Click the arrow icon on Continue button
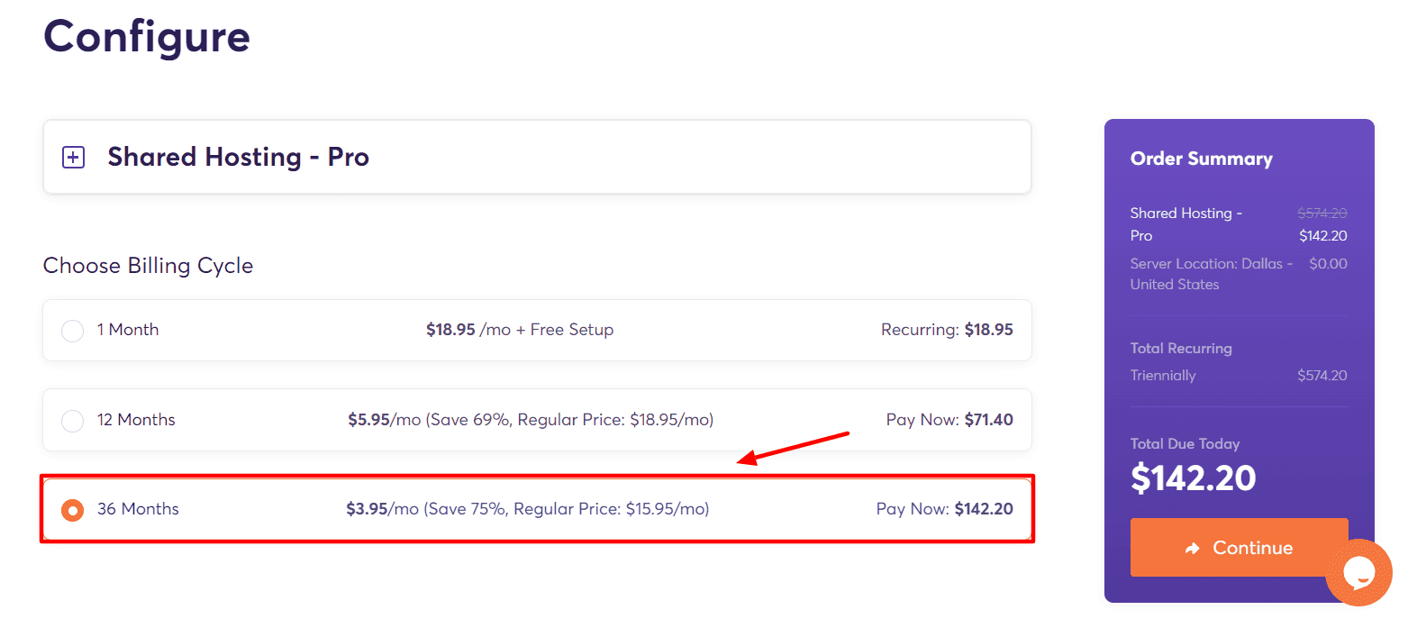Viewport: 1417px width, 628px height. coord(1193,548)
